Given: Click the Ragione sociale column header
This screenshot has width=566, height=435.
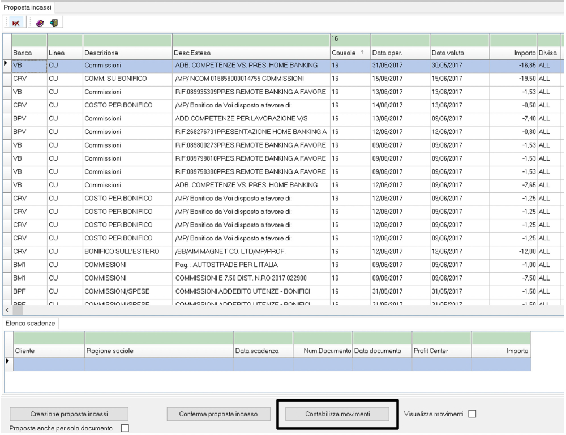Looking at the screenshot, I should click(158, 351).
